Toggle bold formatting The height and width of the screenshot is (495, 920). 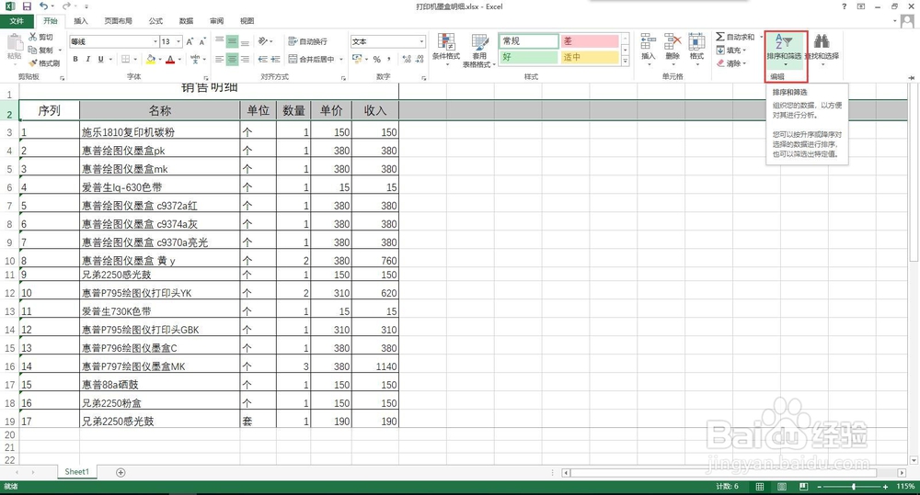coord(75,59)
